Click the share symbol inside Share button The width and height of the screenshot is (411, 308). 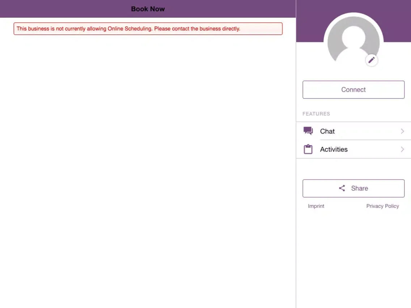(x=342, y=188)
